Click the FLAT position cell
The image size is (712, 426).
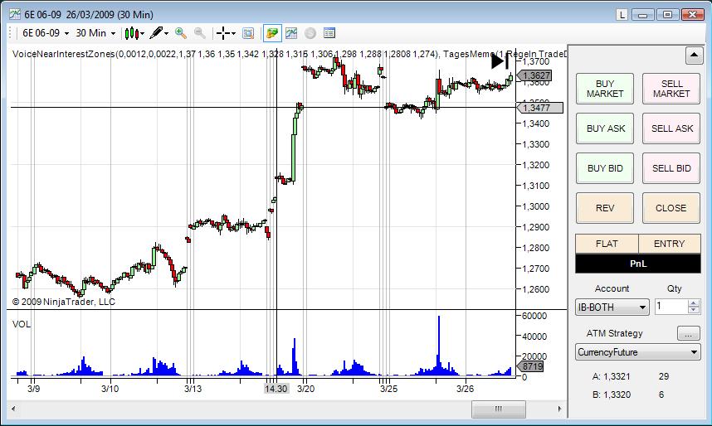point(607,244)
